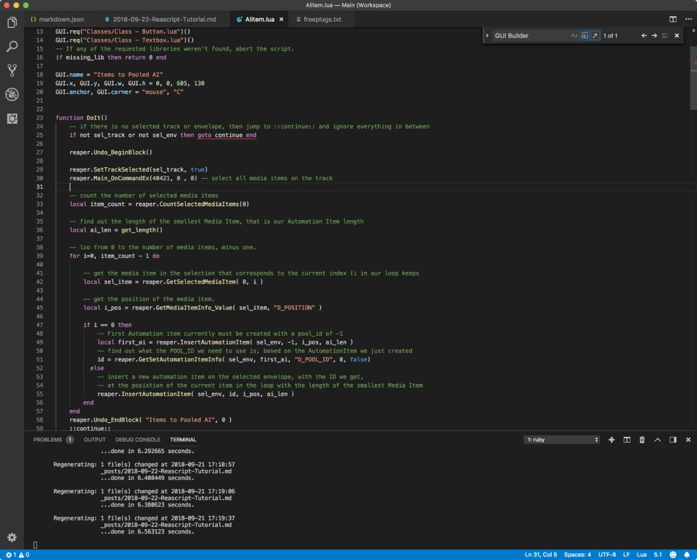This screenshot has height=560, width=697.
Task: Go to the next search match
Action: (x=655, y=35)
